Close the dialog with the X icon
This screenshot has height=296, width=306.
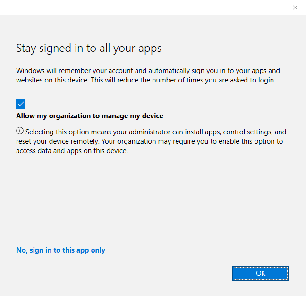coord(295,7)
